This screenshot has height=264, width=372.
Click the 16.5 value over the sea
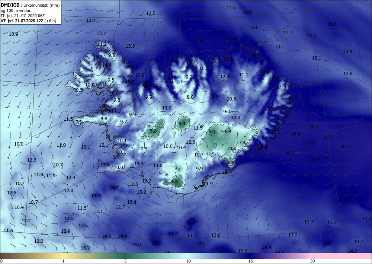289,153
